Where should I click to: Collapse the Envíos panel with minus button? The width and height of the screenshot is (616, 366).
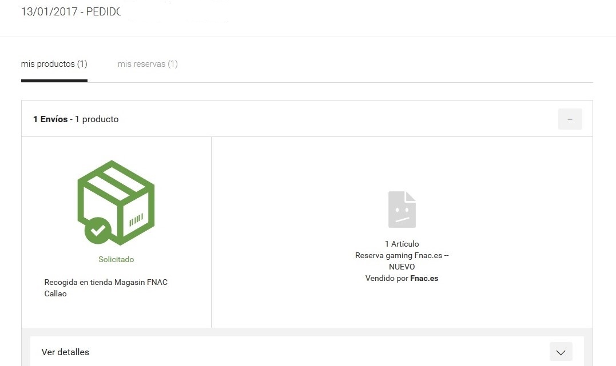tap(570, 119)
